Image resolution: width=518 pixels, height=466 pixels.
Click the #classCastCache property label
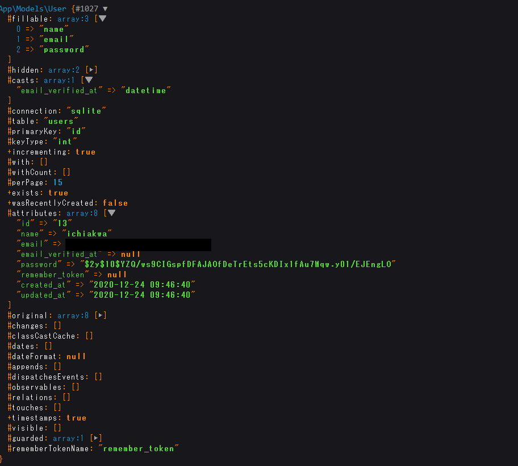[x=41, y=336]
